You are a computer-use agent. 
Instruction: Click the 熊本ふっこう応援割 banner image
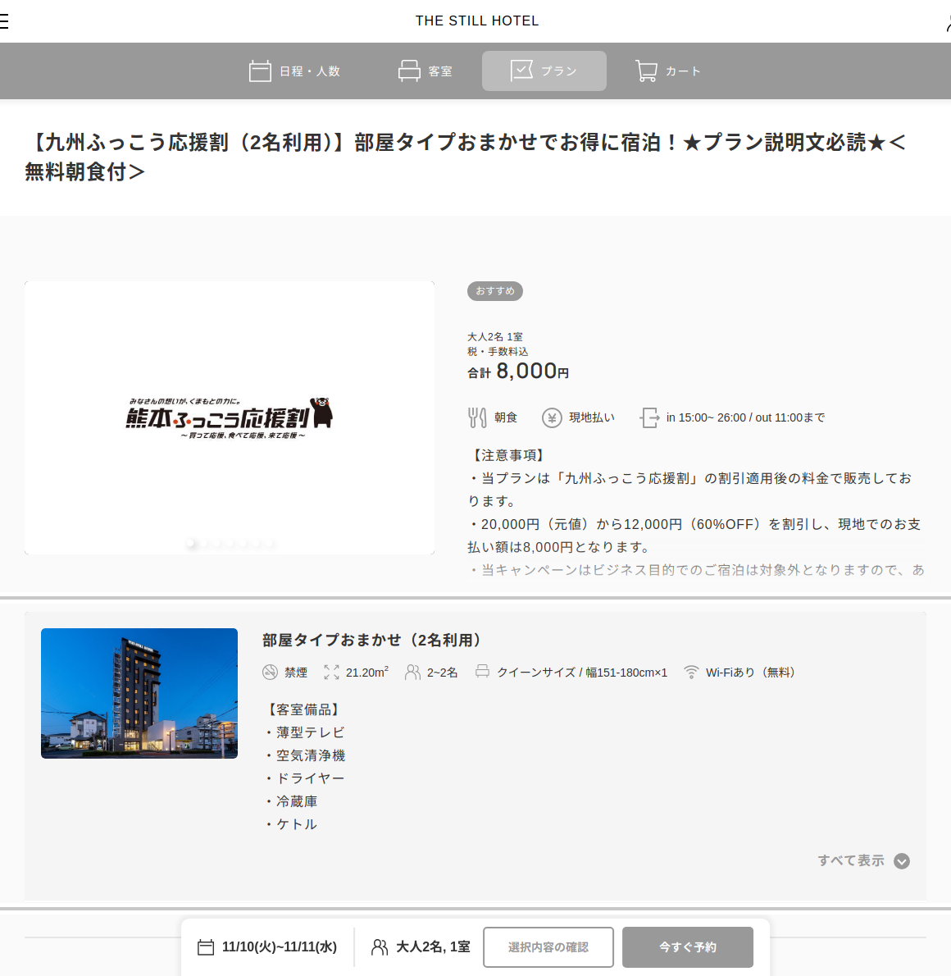(230, 417)
